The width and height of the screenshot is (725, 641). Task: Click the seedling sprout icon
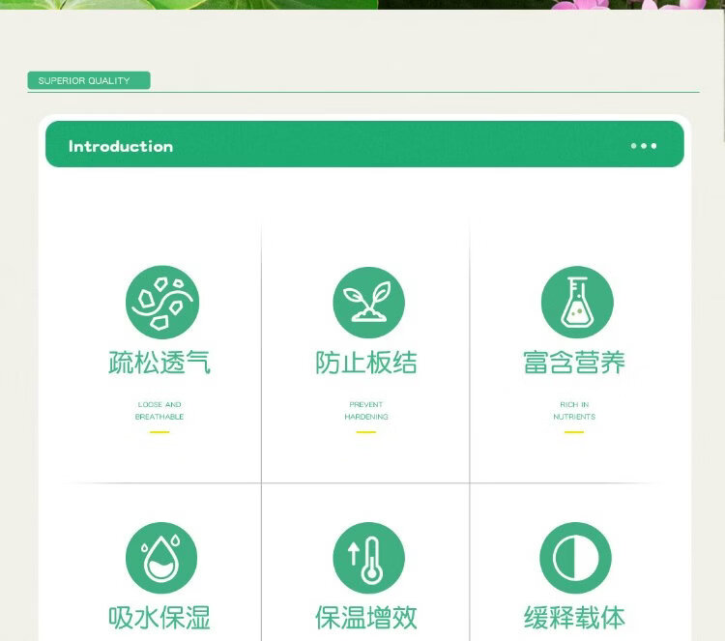pyautogui.click(x=368, y=302)
